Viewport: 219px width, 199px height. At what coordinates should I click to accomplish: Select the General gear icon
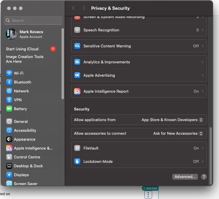coord(9,121)
